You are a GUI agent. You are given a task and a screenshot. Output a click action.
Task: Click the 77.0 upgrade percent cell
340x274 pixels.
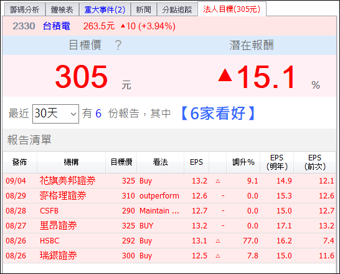250,241
